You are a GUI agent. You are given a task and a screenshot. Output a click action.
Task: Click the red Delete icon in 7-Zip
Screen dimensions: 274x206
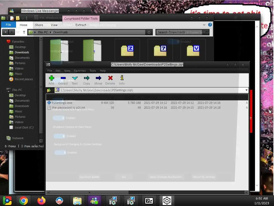tap(110, 80)
